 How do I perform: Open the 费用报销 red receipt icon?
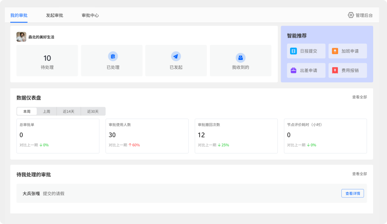point(335,70)
